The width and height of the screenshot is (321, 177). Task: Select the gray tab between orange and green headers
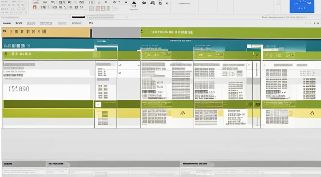(114, 32)
